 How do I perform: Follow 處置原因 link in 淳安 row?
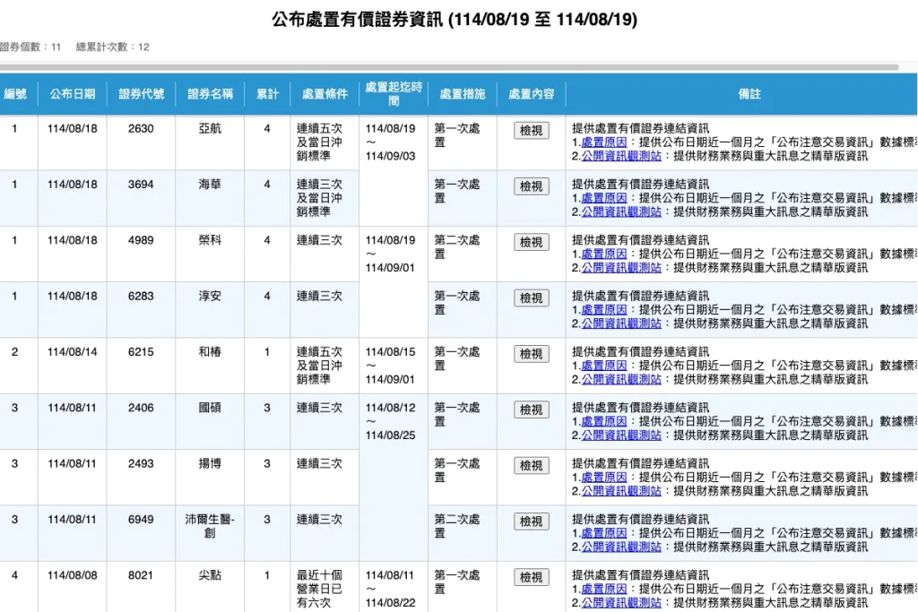click(603, 309)
